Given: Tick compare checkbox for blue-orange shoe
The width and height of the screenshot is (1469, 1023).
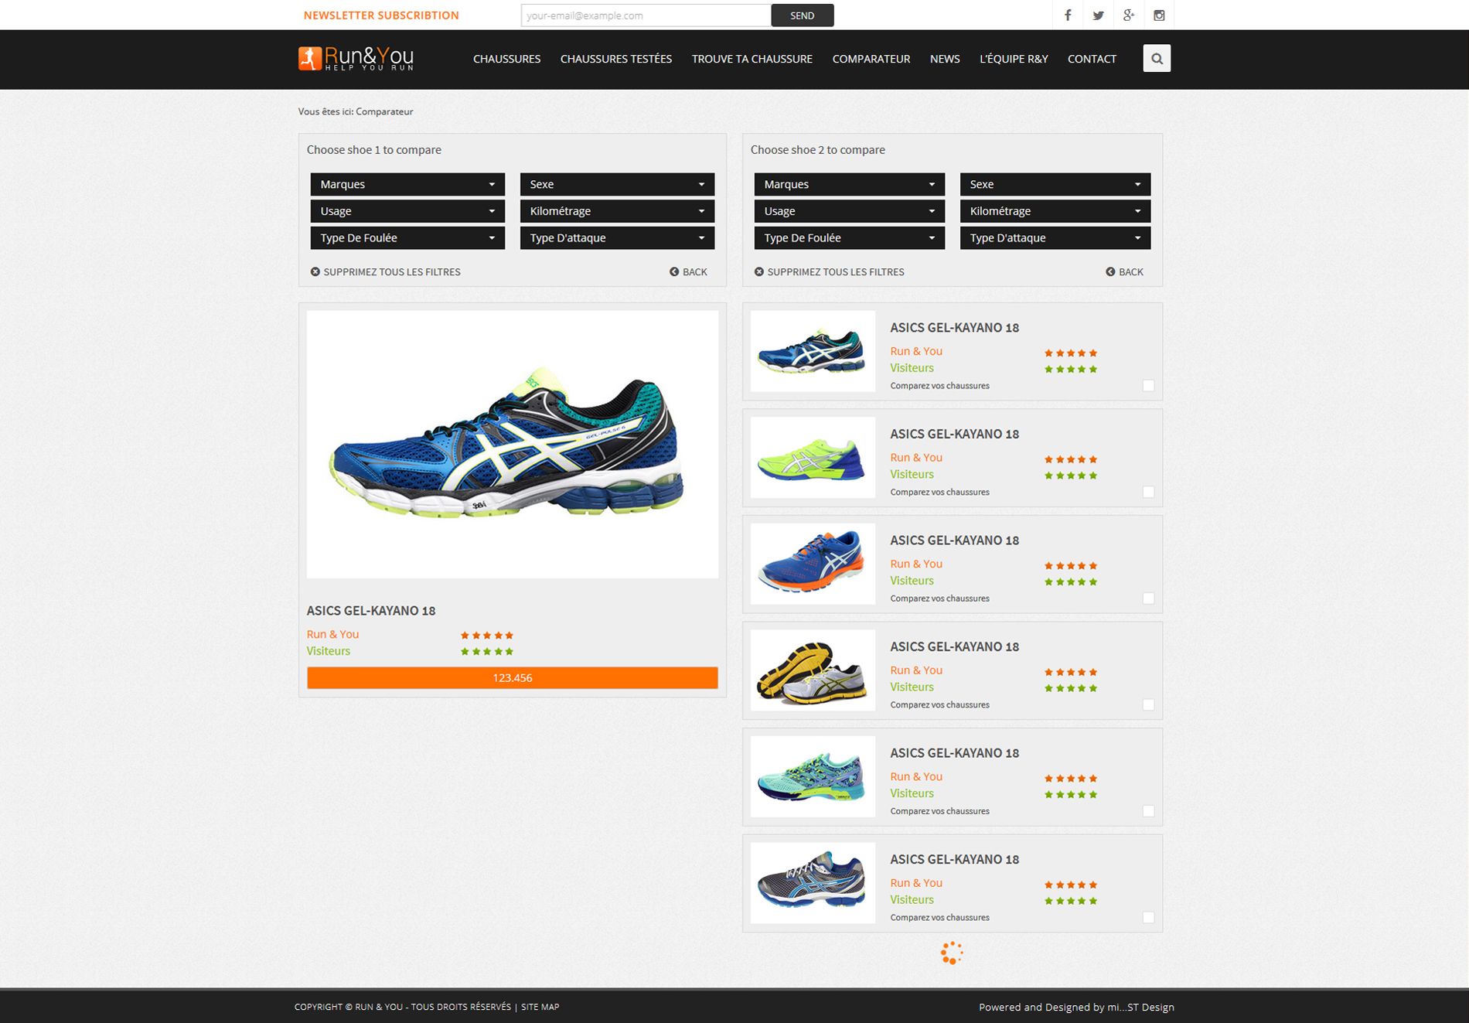Looking at the screenshot, I should [x=1148, y=598].
